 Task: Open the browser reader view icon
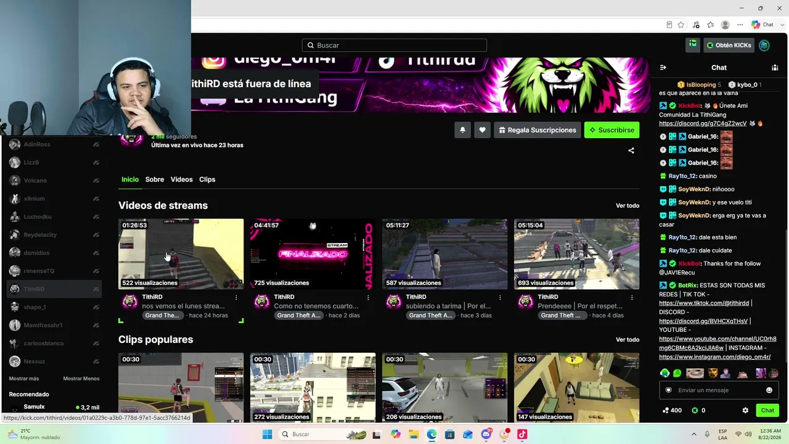coord(669,25)
